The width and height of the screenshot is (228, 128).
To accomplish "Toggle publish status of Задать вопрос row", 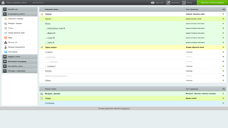I will (223, 47).
